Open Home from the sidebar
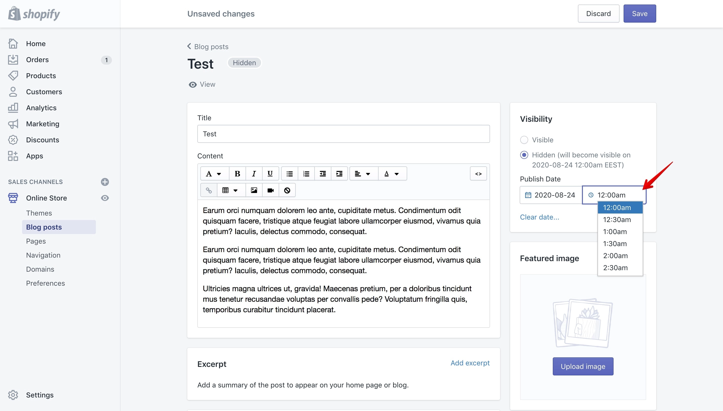 (36, 43)
